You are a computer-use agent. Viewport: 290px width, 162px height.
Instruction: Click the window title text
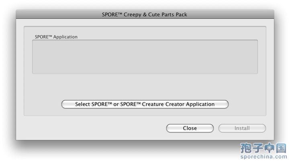click(x=145, y=15)
